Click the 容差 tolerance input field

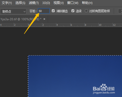tap(44, 11)
